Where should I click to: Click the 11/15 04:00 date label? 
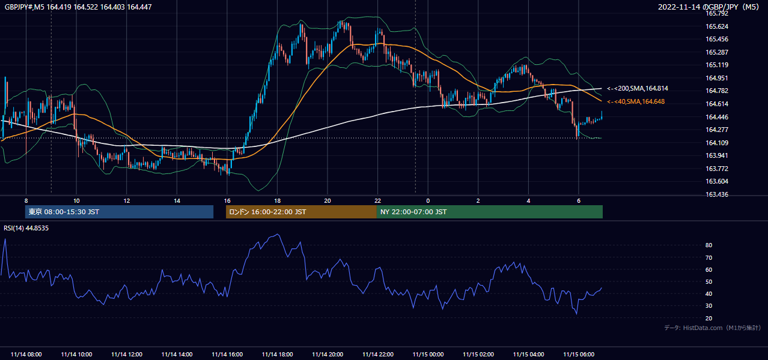point(528,355)
